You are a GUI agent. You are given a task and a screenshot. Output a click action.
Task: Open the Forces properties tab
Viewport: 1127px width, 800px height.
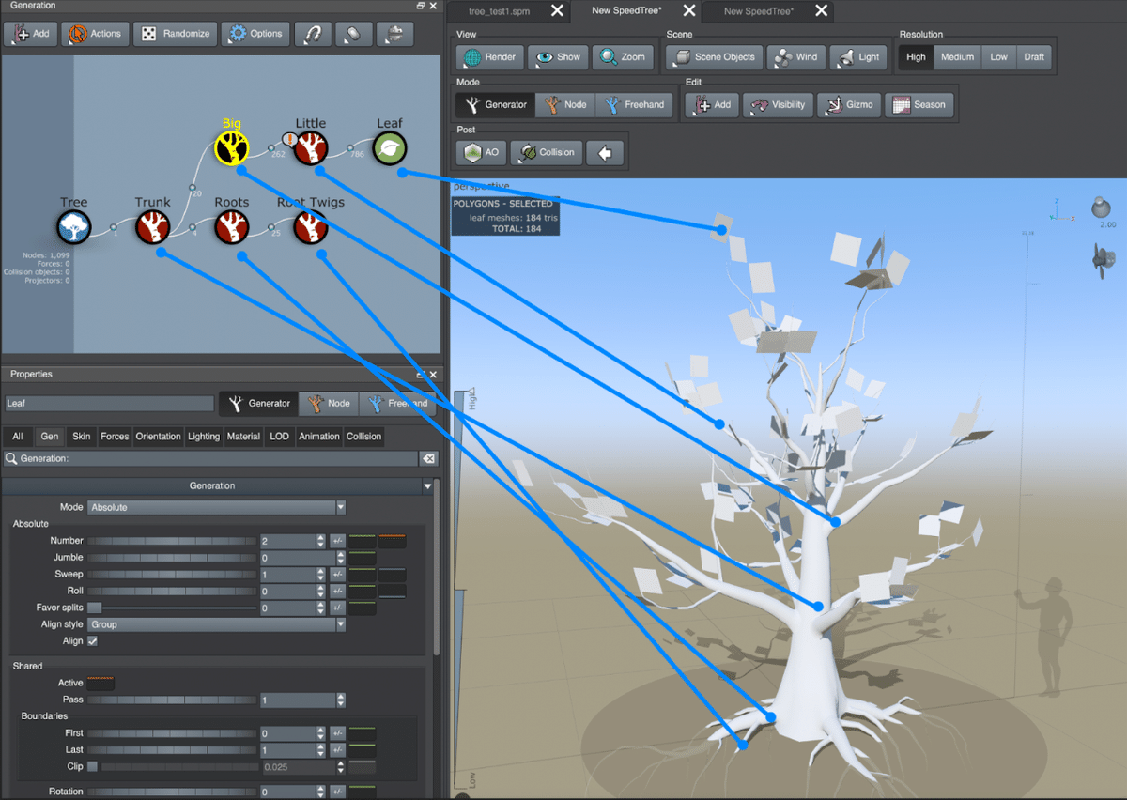(x=115, y=437)
